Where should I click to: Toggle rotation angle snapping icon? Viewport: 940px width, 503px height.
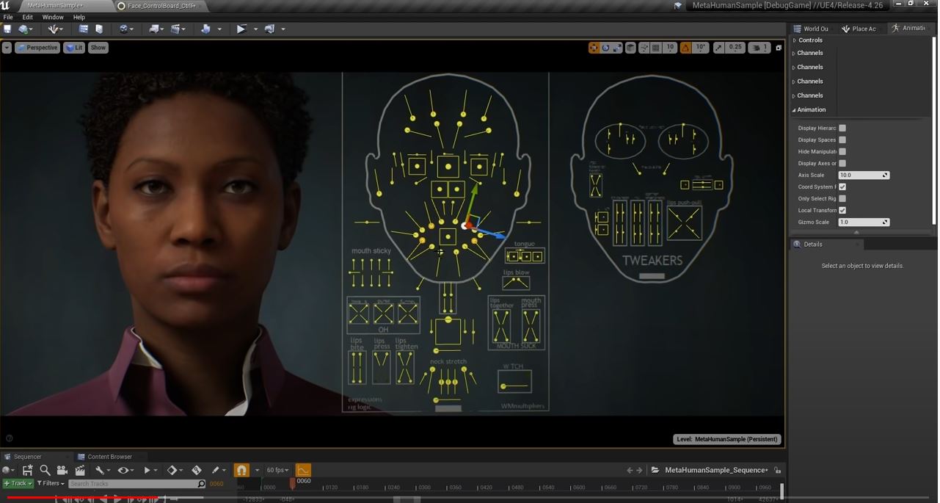click(685, 48)
